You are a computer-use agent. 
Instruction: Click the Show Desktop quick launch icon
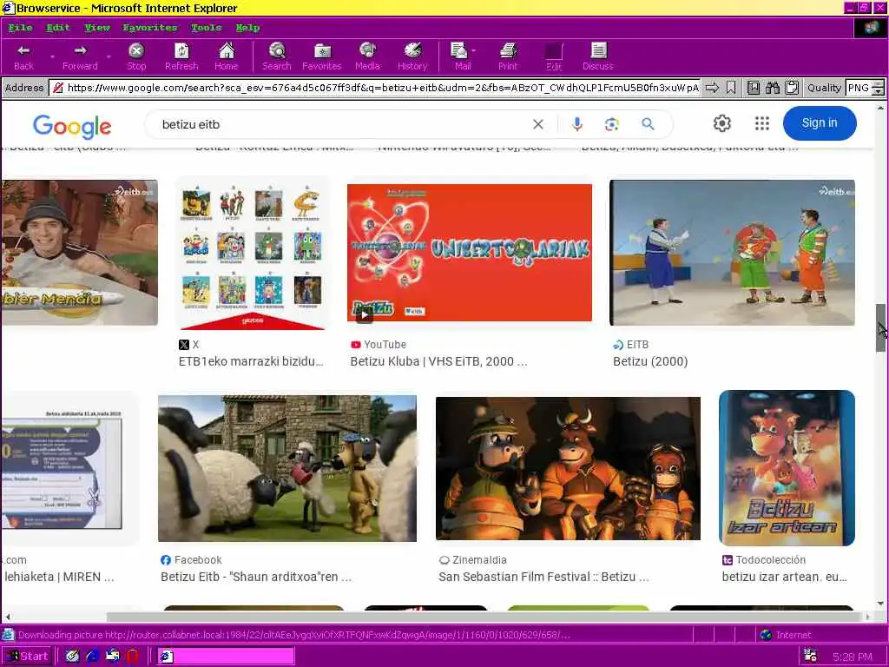click(x=72, y=657)
